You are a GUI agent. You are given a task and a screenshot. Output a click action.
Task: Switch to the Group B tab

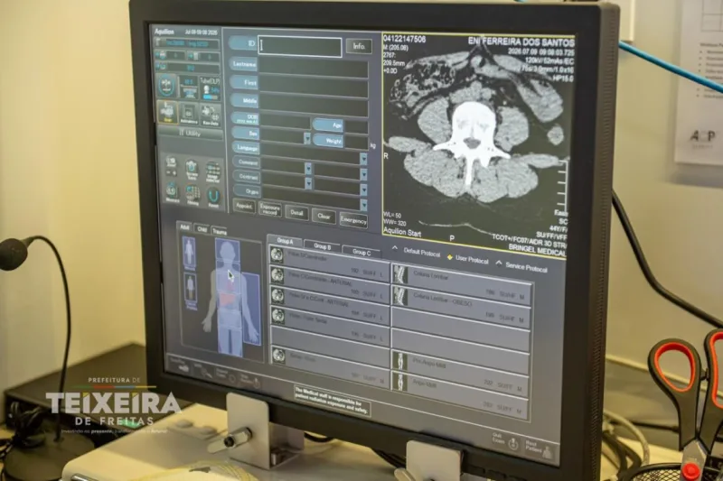coord(322,246)
